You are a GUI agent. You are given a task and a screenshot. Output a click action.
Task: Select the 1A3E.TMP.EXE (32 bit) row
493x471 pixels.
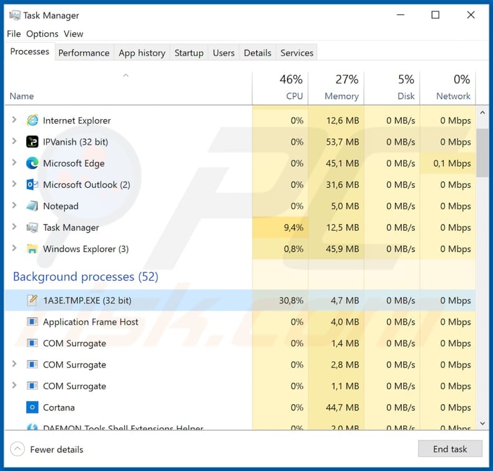click(x=240, y=301)
